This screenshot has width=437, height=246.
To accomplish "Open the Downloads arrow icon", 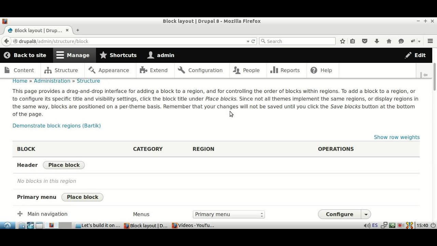I will (x=377, y=41).
